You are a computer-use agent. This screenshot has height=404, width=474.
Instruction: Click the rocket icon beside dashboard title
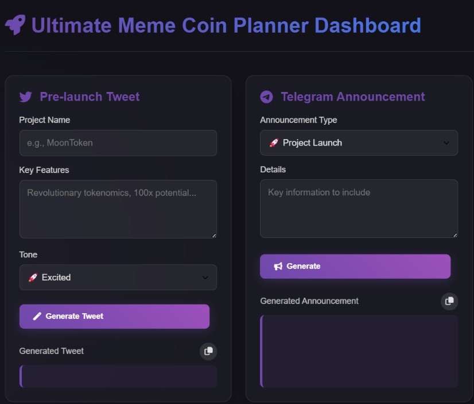[15, 25]
